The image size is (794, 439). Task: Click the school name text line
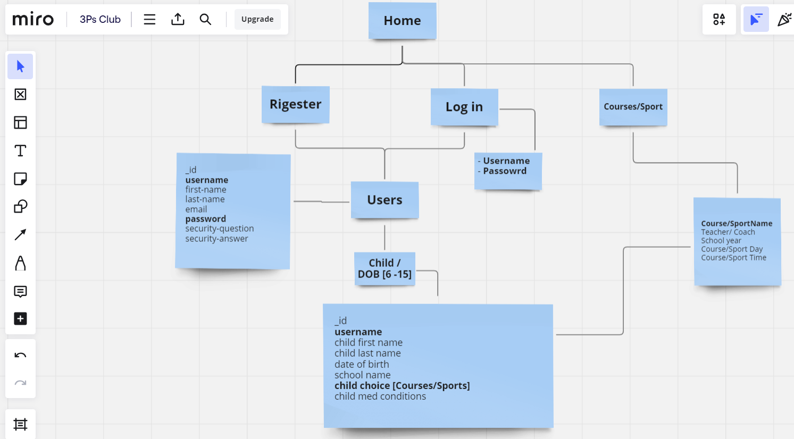pyautogui.click(x=363, y=375)
